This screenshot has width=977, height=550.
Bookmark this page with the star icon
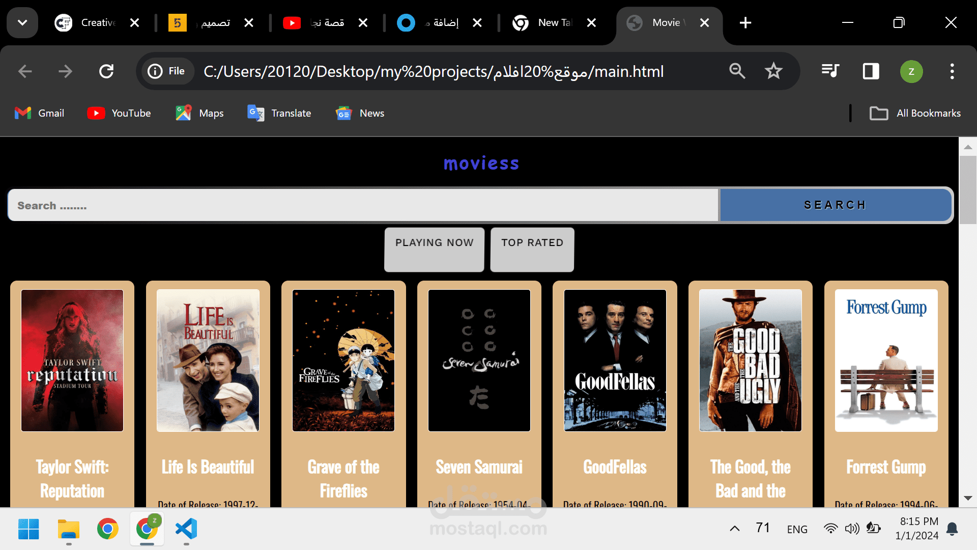click(773, 71)
